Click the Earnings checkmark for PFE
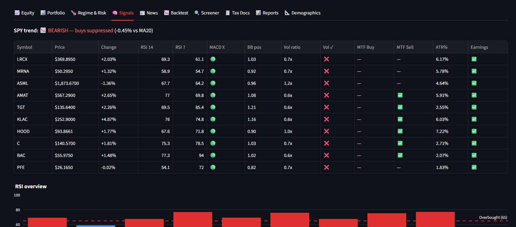 [474, 167]
